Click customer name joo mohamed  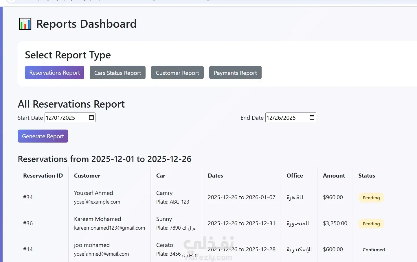[x=92, y=245]
